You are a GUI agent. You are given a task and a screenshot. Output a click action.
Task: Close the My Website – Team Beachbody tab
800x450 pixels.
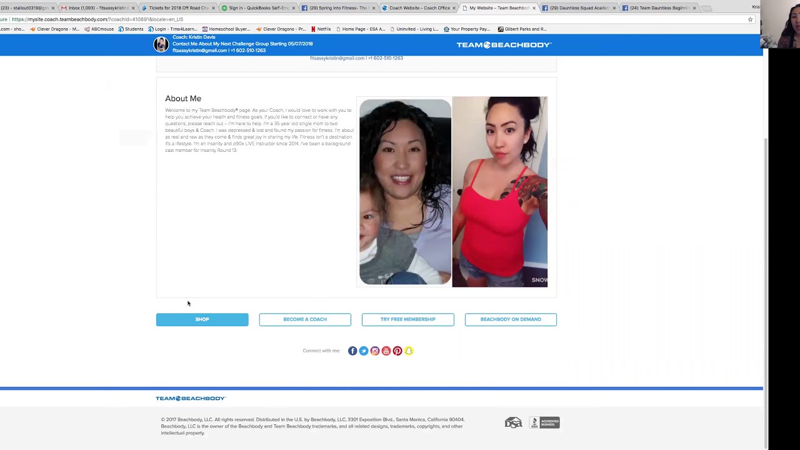pos(534,8)
